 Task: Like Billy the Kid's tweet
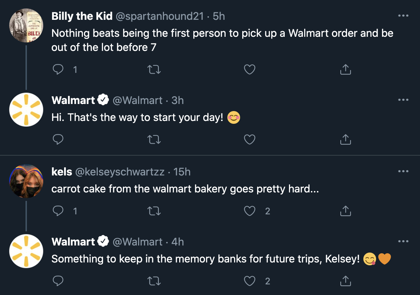pyautogui.click(x=250, y=70)
